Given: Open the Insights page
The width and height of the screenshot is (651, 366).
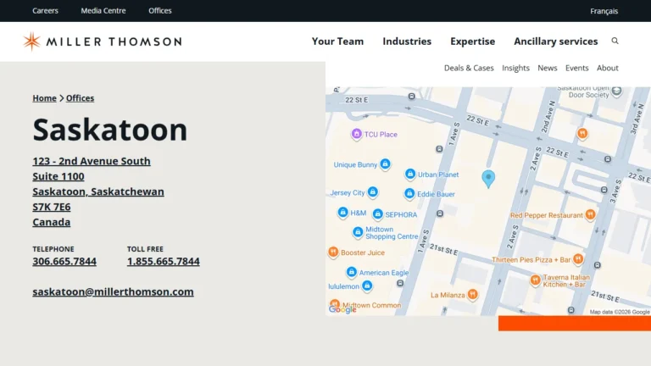Looking at the screenshot, I should tap(515, 68).
